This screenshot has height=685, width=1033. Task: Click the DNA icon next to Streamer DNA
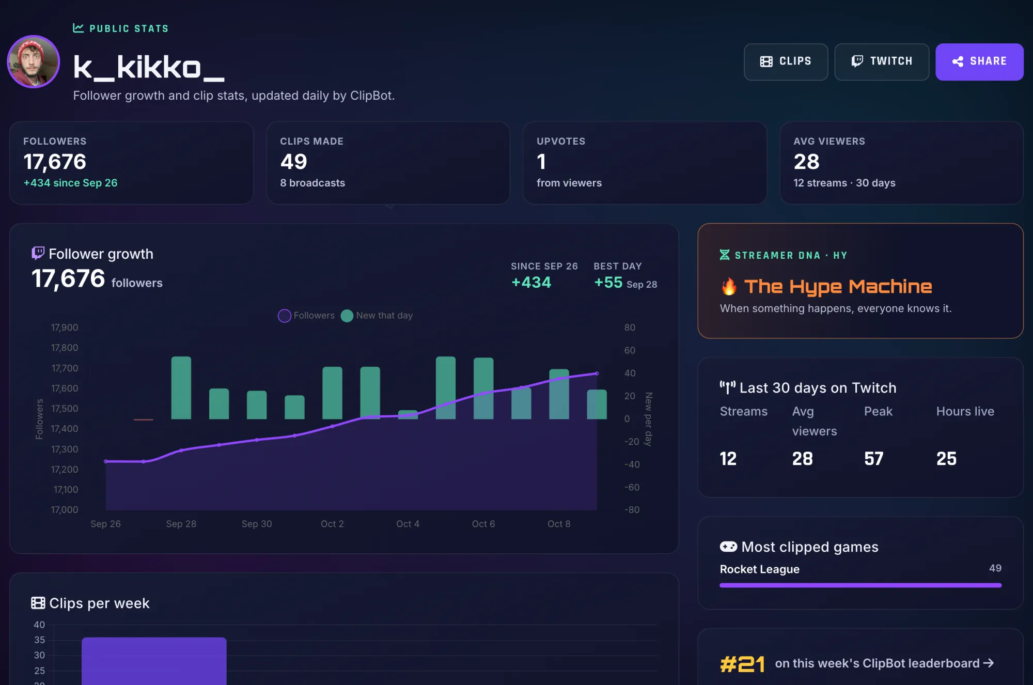[725, 255]
